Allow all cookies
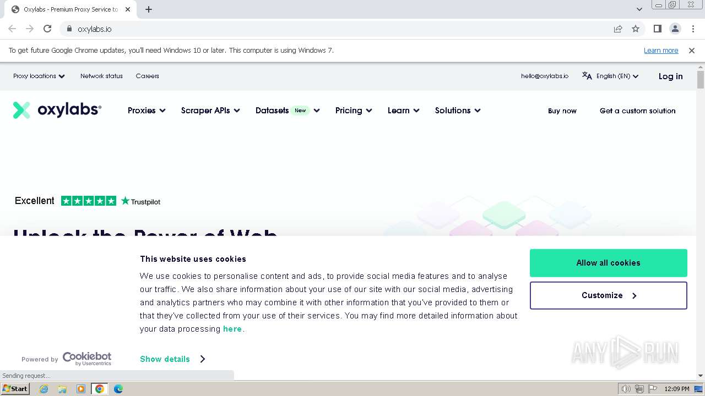 click(x=609, y=263)
